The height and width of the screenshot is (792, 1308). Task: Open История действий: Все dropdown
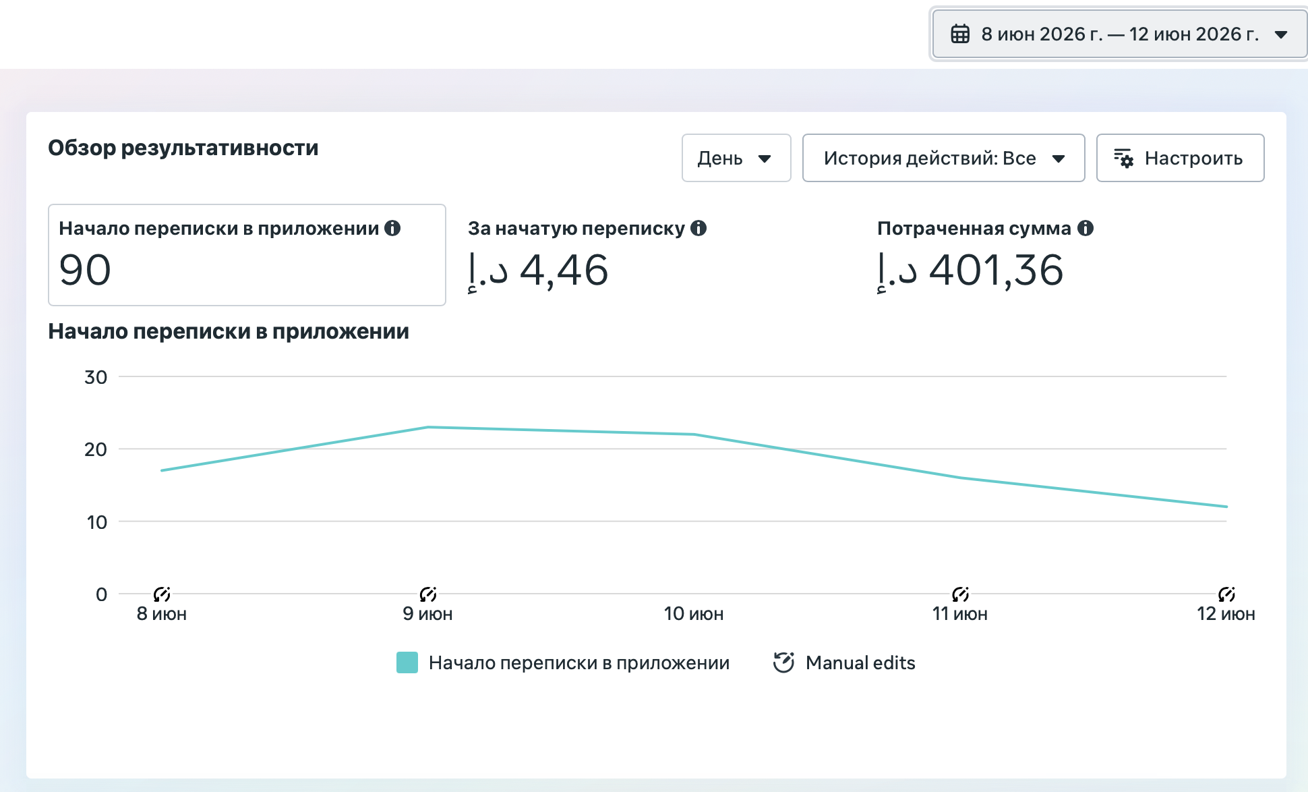coord(943,158)
